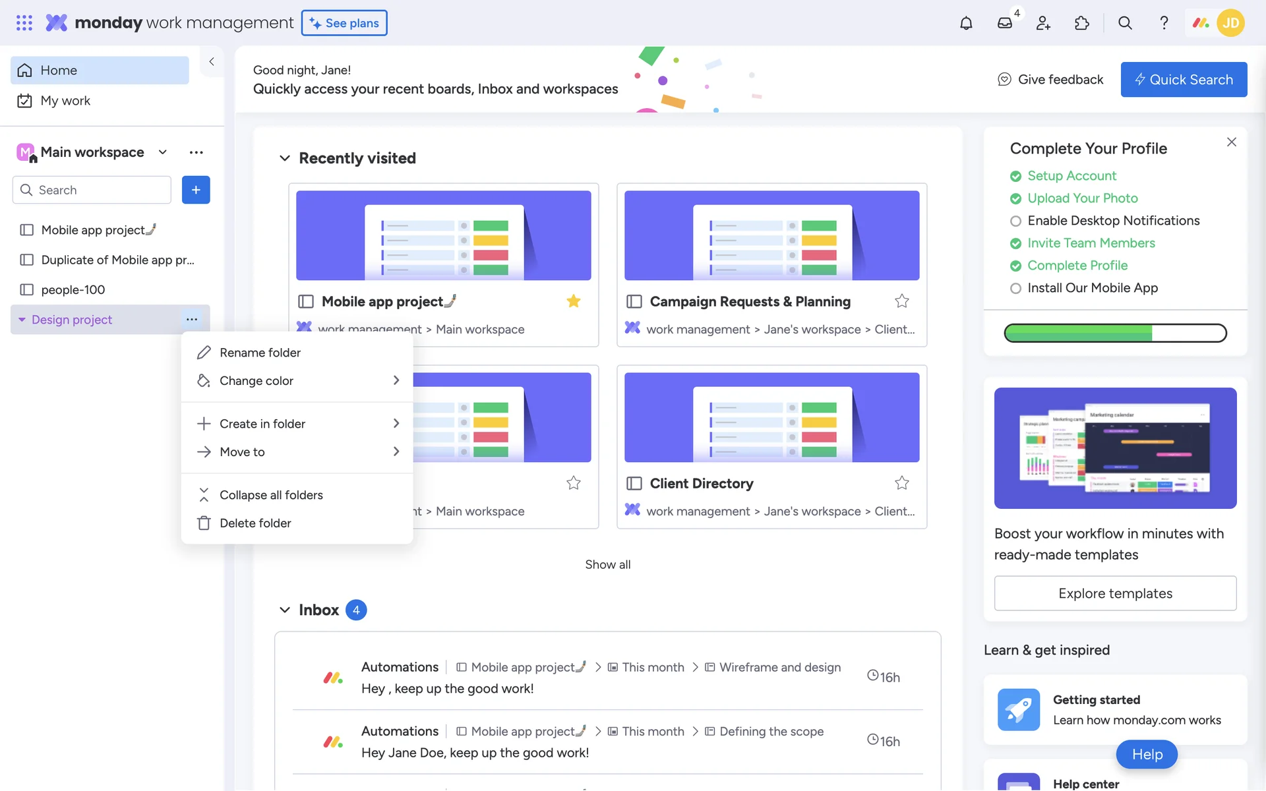Open the apps marketplace puzzle icon
Image resolution: width=1266 pixels, height=791 pixels.
pyautogui.click(x=1082, y=23)
